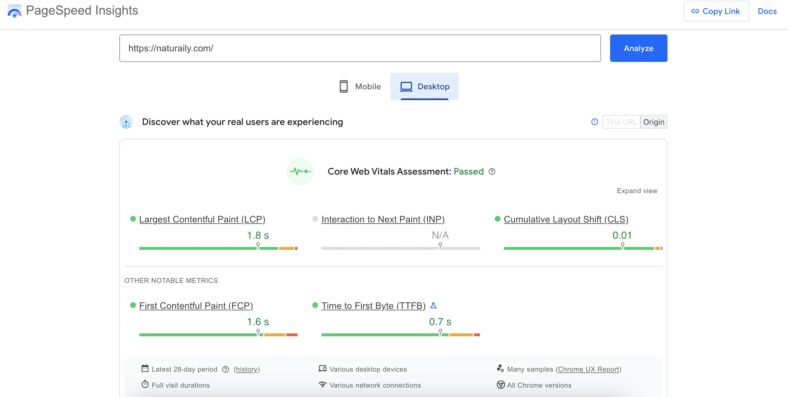
Task: Click the network icon by Various network connections
Action: 322,384
